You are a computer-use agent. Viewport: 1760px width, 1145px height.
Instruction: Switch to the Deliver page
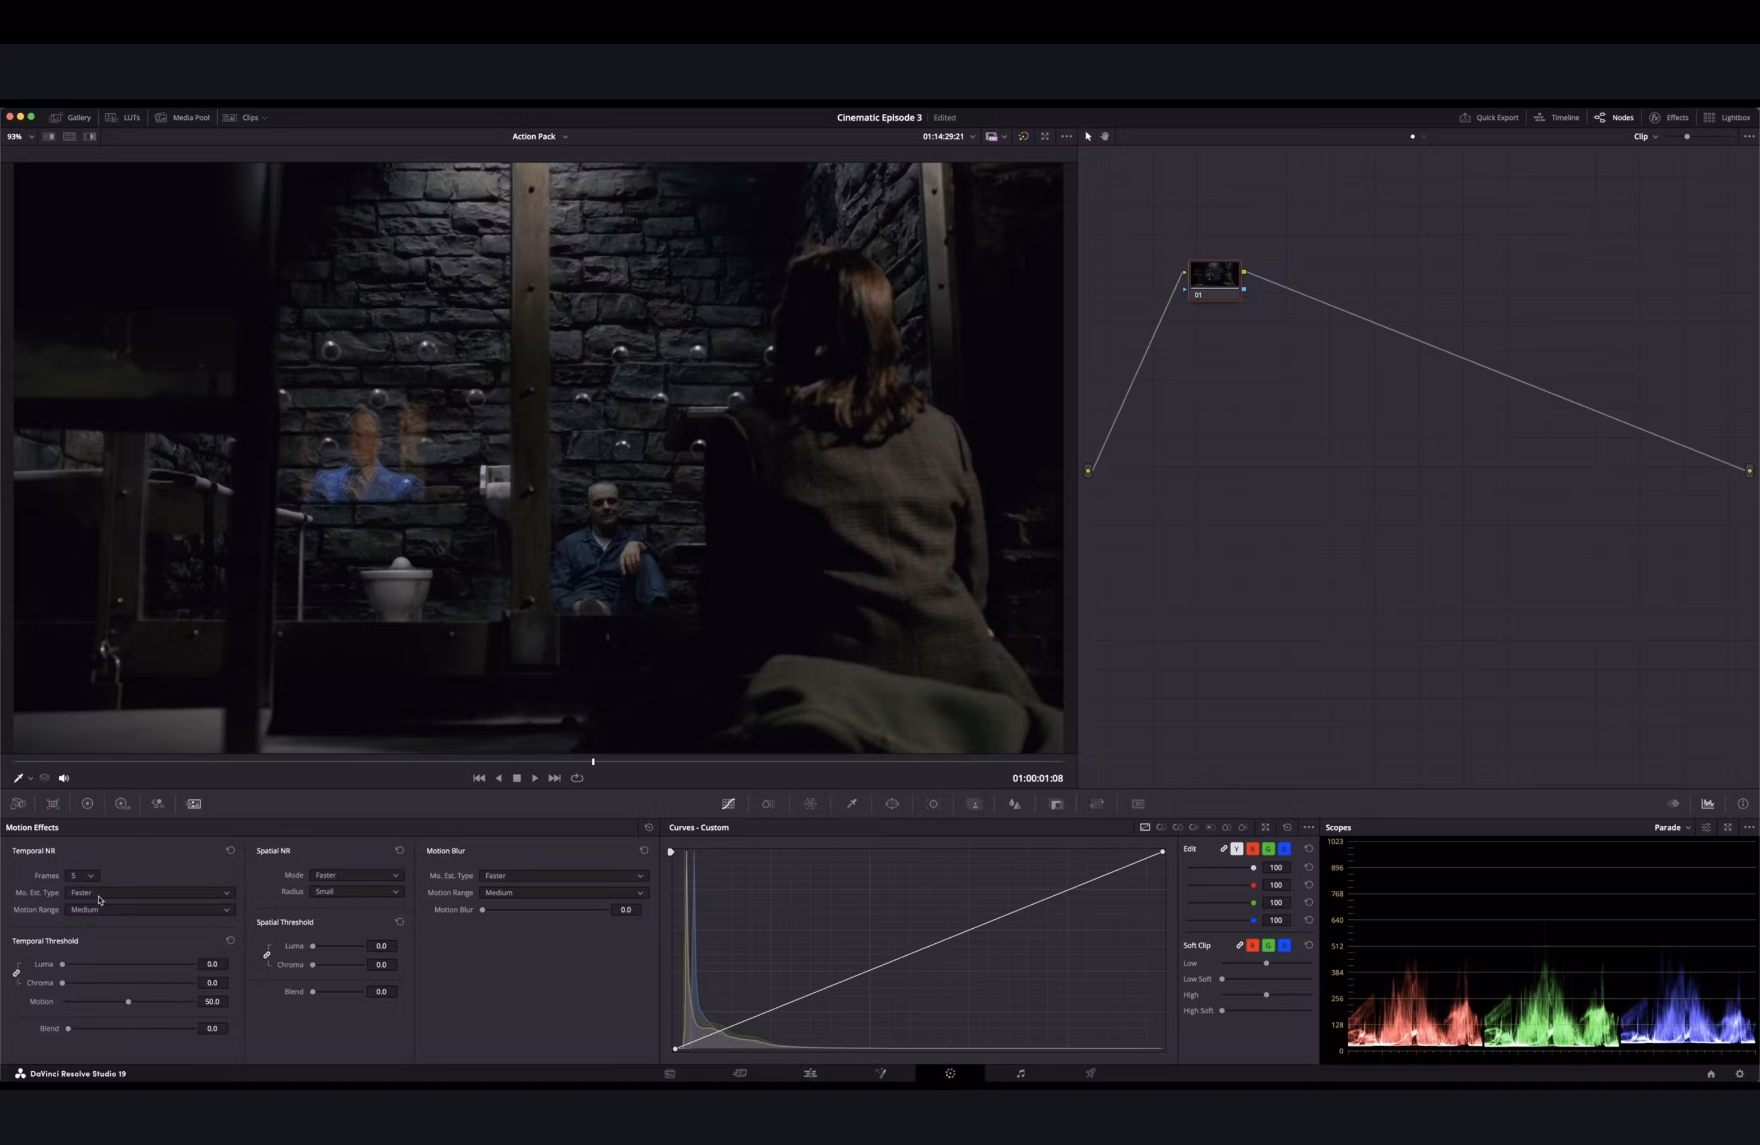1091,1074
